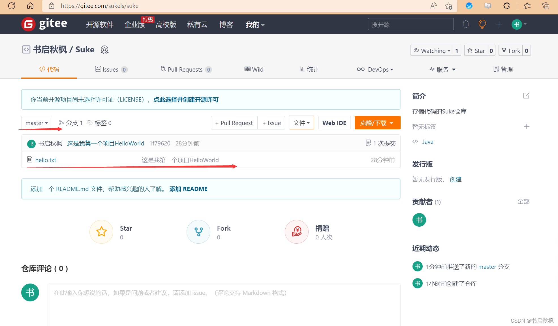Switch to the Issues tab
The width and height of the screenshot is (558, 326).
pyautogui.click(x=111, y=69)
